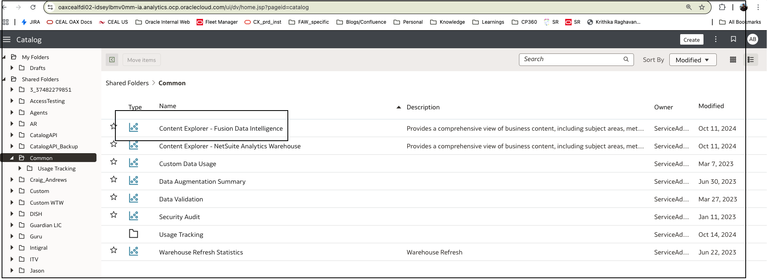Click workbook icon for Warehouse Refresh Statistics
The image size is (767, 279).
click(133, 251)
